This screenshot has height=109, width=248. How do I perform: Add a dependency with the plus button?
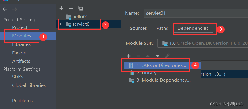pos(129,56)
